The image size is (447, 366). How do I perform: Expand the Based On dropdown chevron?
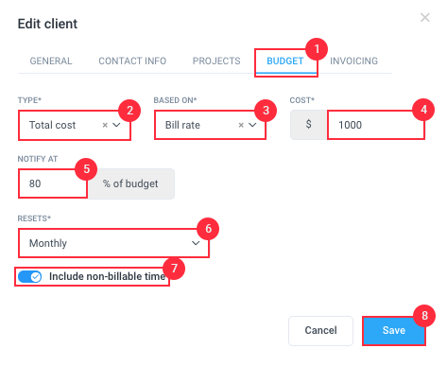pyautogui.click(x=252, y=125)
